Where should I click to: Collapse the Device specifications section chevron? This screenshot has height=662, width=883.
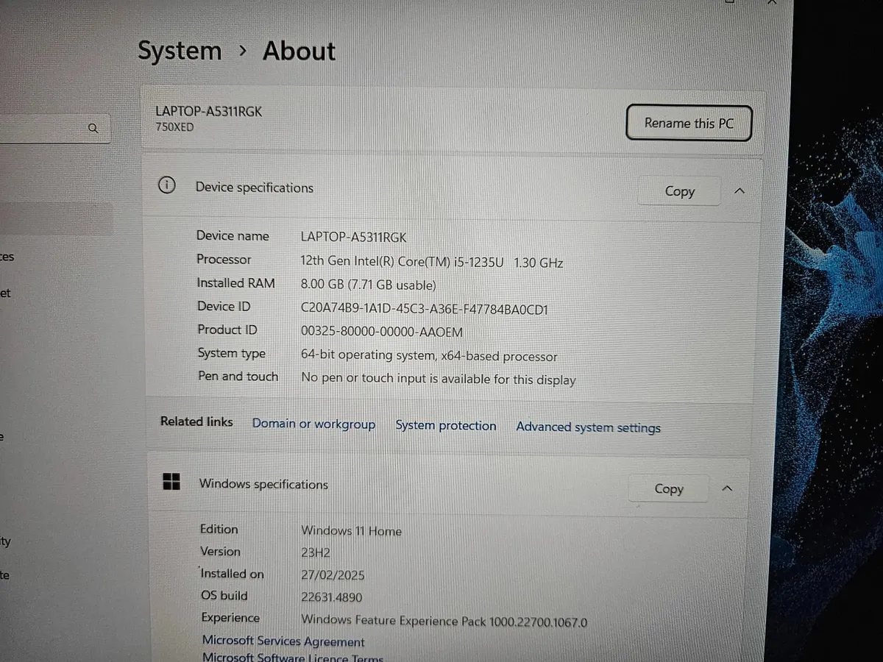[740, 191]
